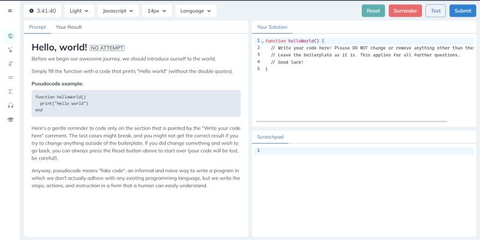The width and height of the screenshot is (480, 240).
Task: Open the graduation cap sidebar icon
Action: point(10,119)
